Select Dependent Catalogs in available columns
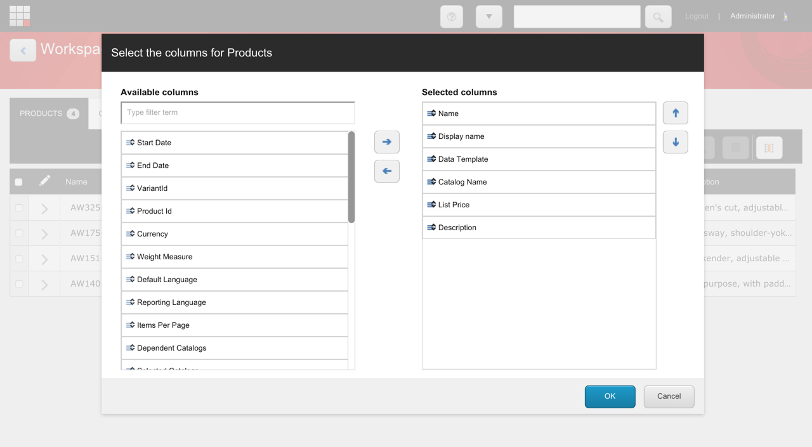This screenshot has width=812, height=447. tap(235, 348)
